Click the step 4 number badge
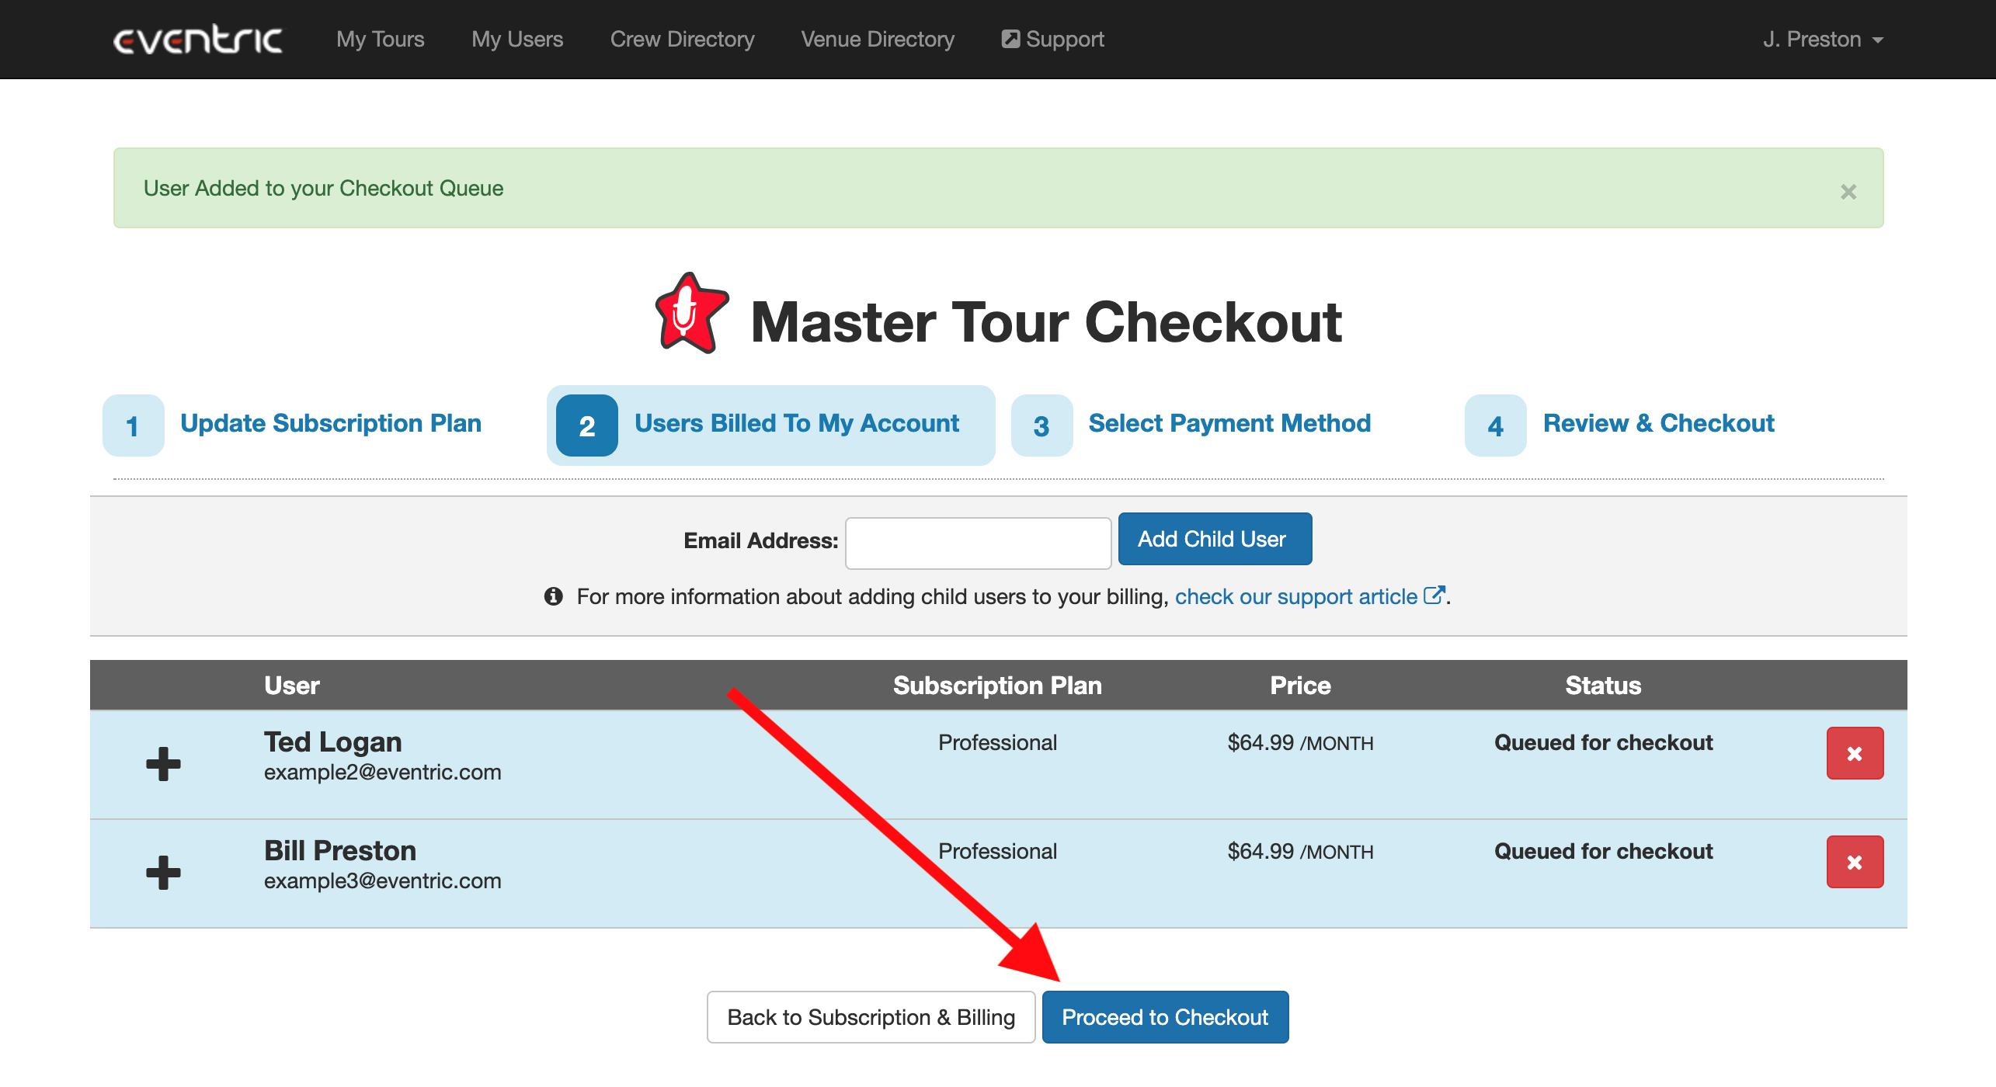 click(x=1495, y=425)
